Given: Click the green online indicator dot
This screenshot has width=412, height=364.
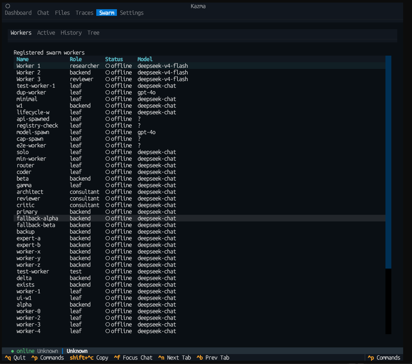Looking at the screenshot, I should (x=12, y=351).
